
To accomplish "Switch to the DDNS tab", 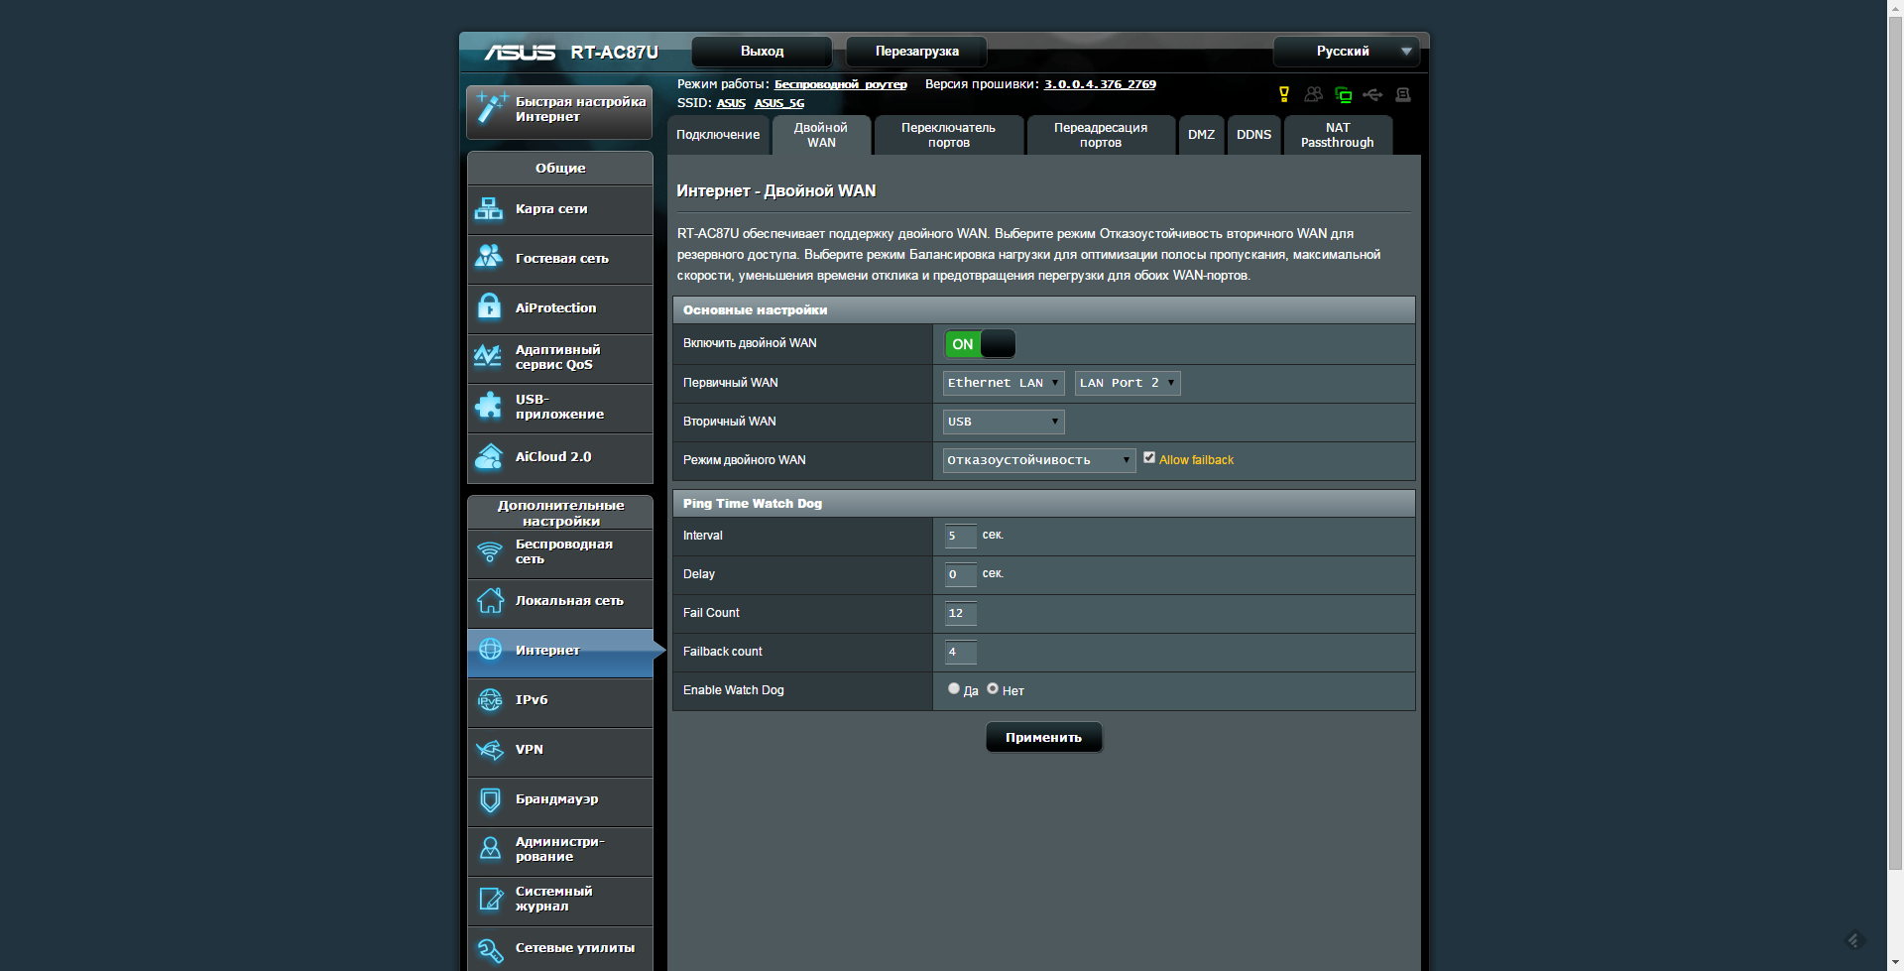I will pyautogui.click(x=1253, y=135).
